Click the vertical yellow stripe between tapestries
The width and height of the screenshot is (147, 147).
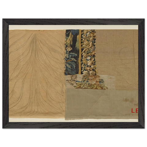pos(80,52)
